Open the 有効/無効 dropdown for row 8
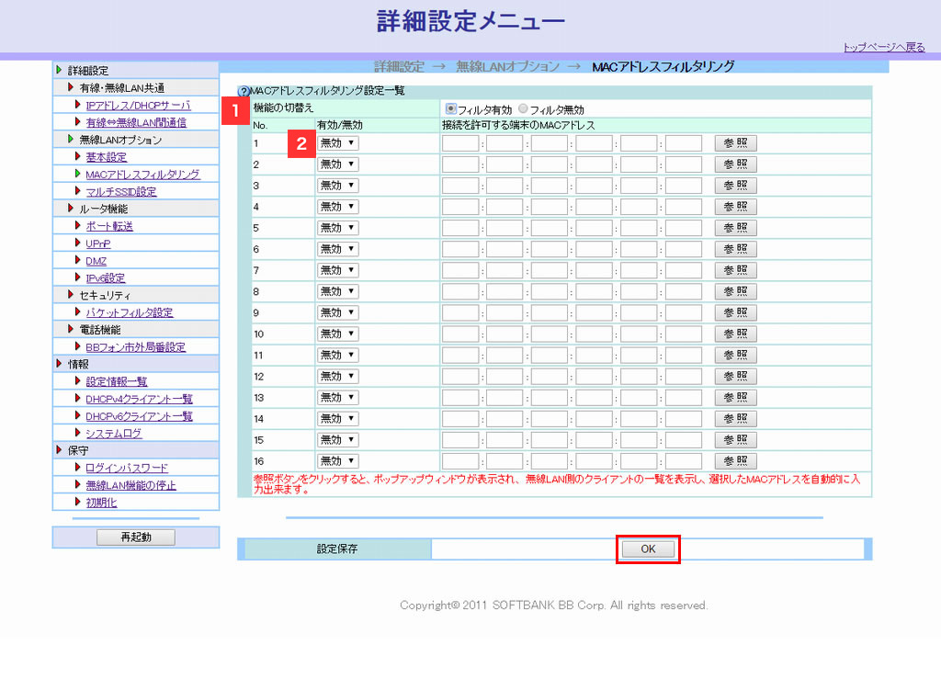Viewport: 941px width, 679px height. [x=337, y=291]
